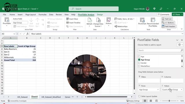Add a new sheet with plus icon
Screen dimensions: 185x104
coord(77,97)
